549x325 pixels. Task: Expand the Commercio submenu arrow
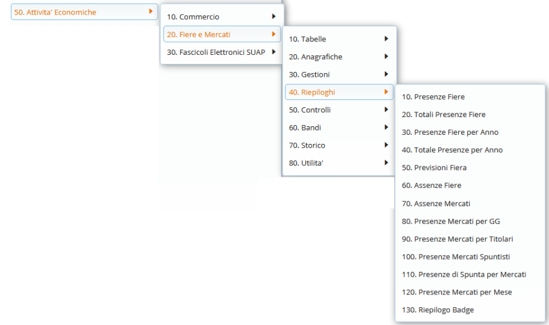coord(274,16)
